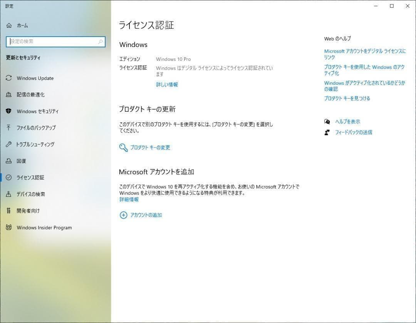Viewport: 416px width, 323px height.
Task: Go to ファイルのバックアップ (File Backup)
Action: (37, 128)
